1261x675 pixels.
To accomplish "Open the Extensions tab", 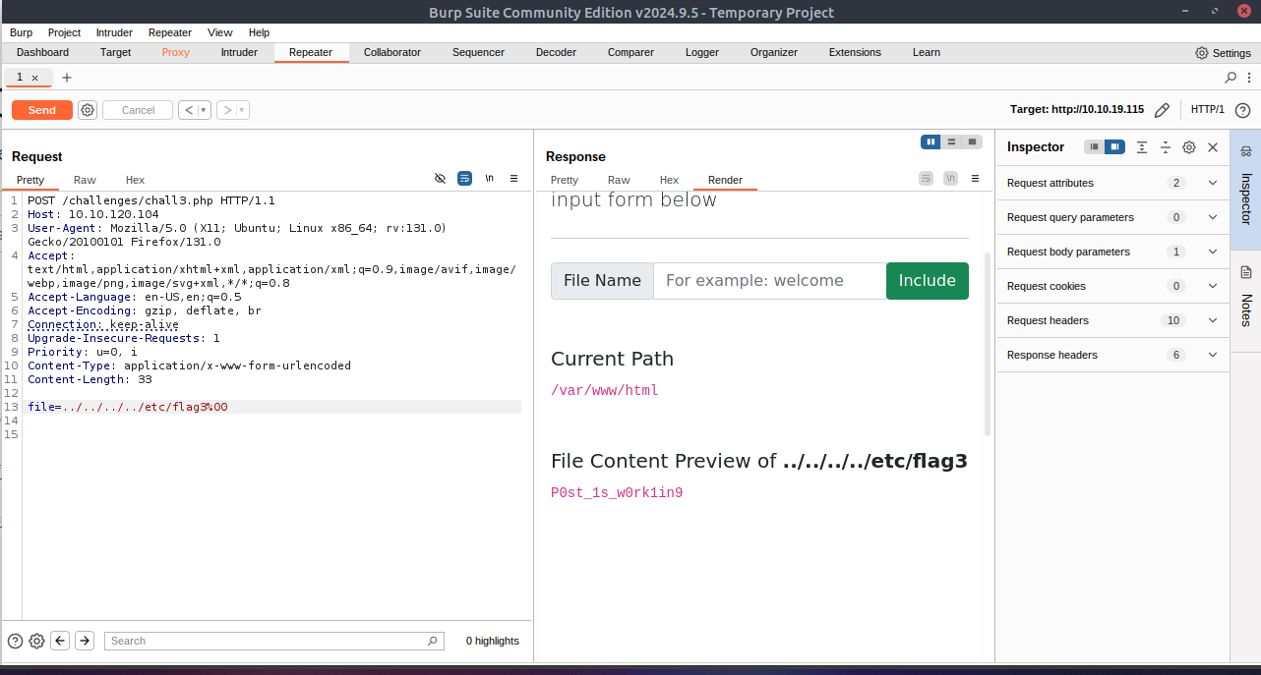I will click(x=855, y=53).
